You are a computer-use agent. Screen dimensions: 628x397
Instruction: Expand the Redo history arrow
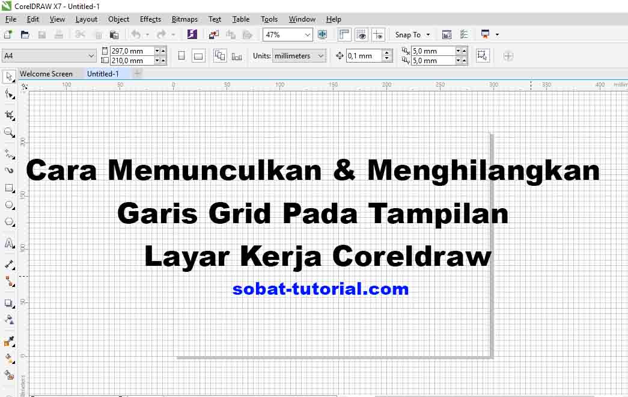(x=173, y=35)
